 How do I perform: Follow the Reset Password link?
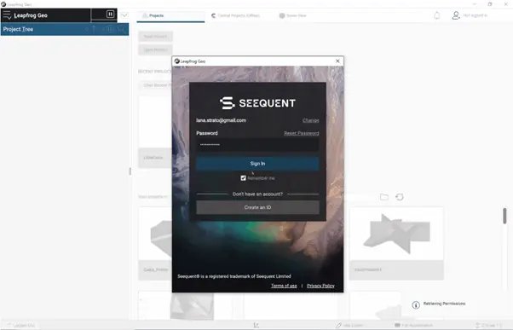[302, 133]
